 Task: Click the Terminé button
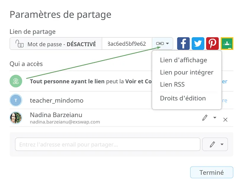click(x=212, y=173)
